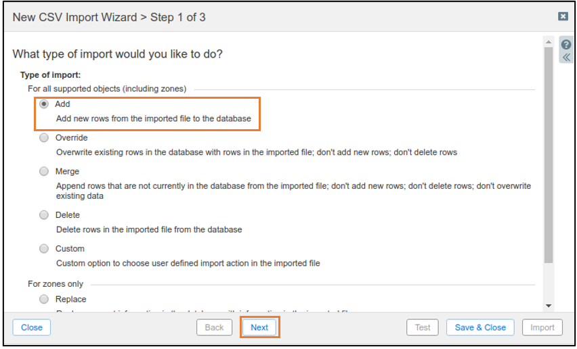Open the help question mark icon
The height and width of the screenshot is (349, 577).
[566, 45]
